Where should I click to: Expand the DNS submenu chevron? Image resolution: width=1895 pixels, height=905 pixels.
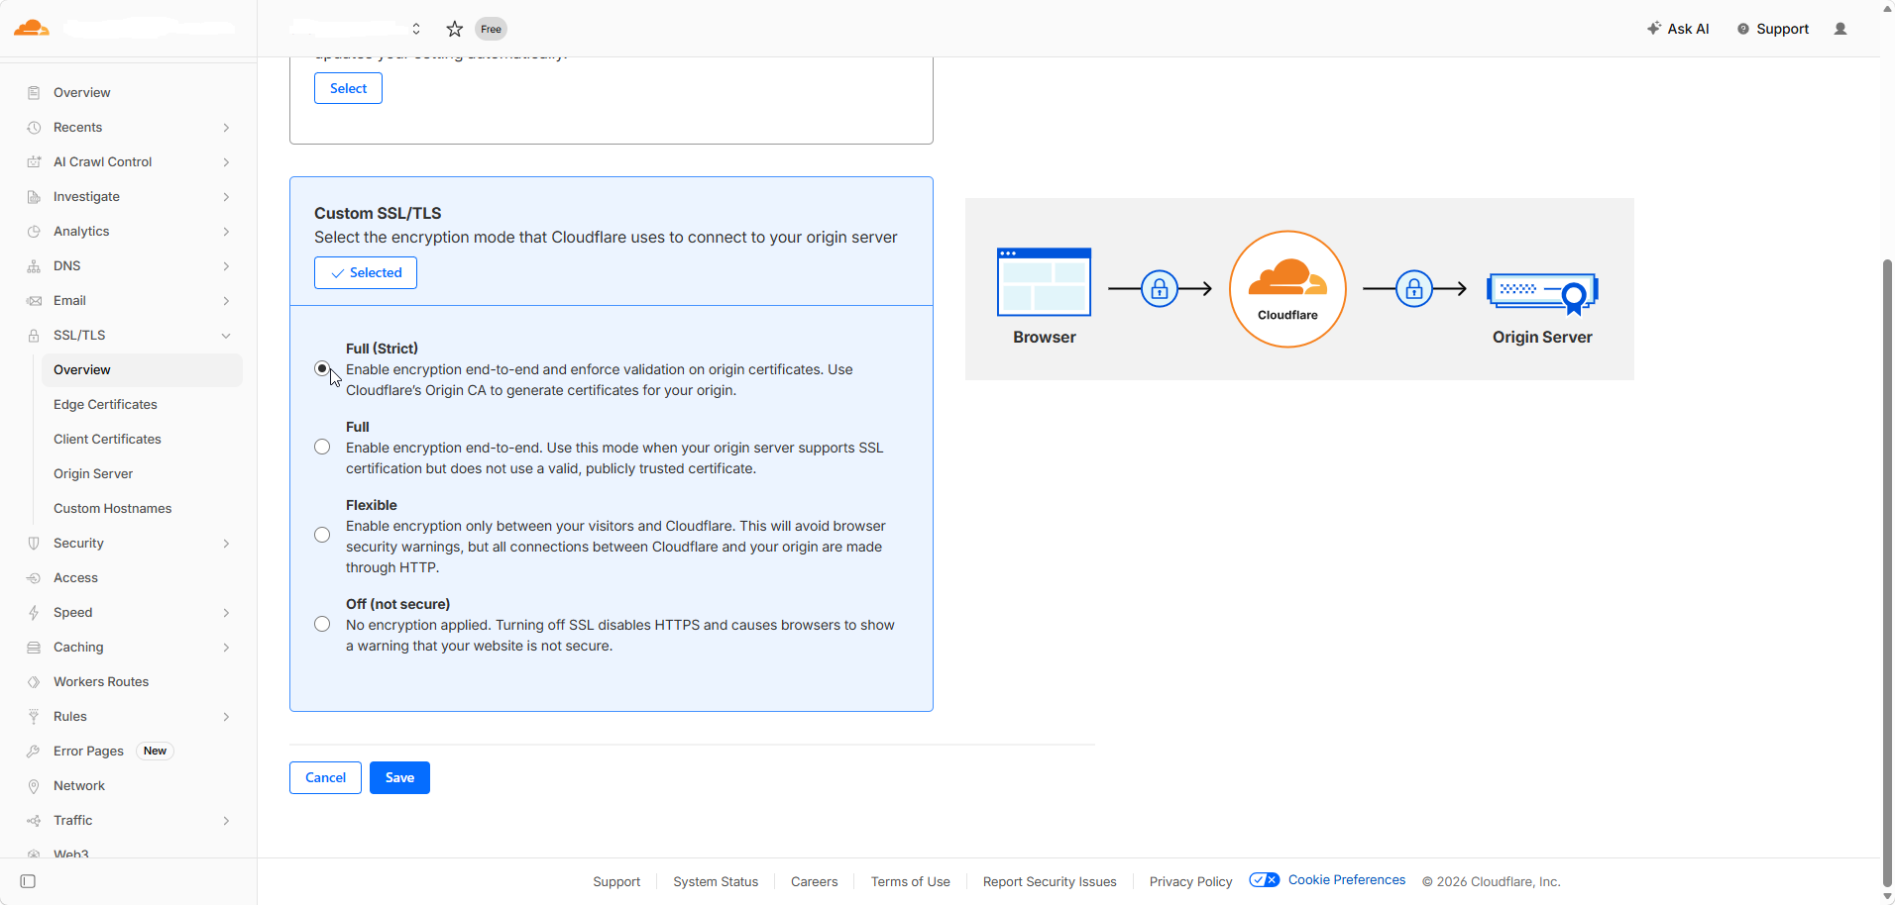tap(226, 266)
